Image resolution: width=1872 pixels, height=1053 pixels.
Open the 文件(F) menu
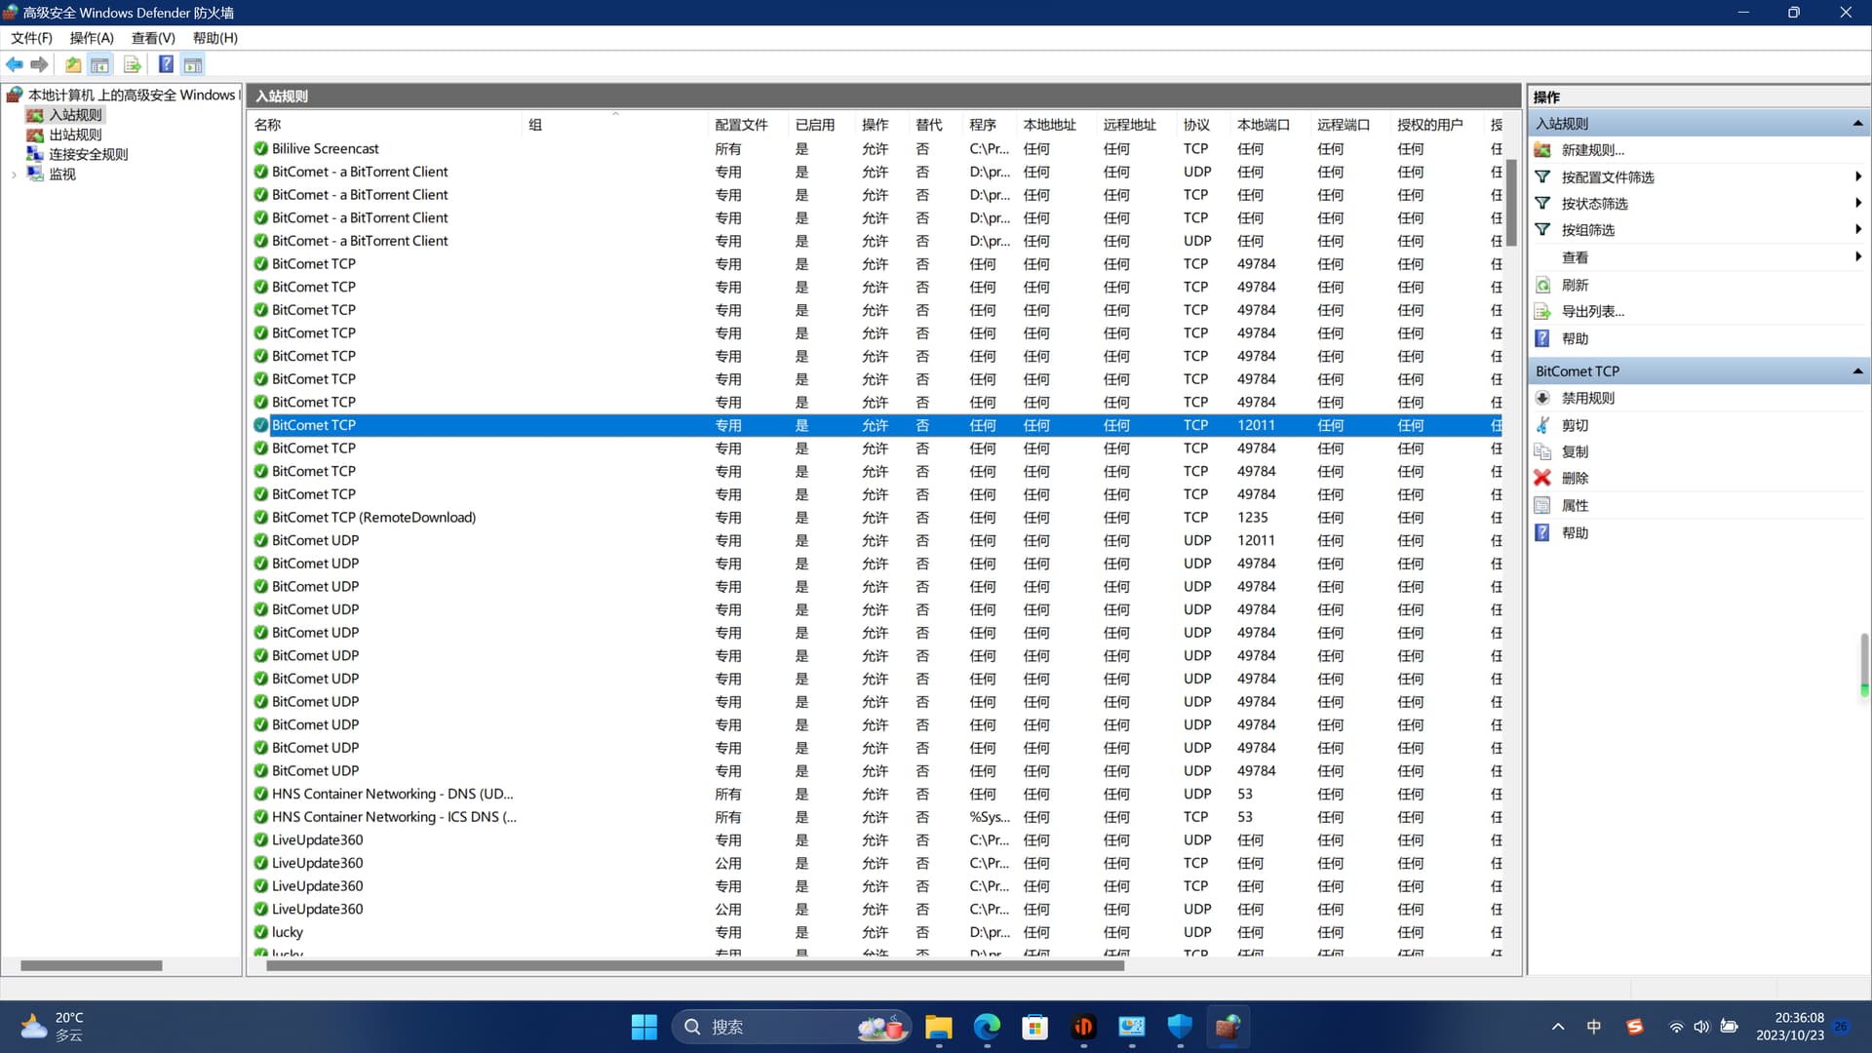[31, 37]
